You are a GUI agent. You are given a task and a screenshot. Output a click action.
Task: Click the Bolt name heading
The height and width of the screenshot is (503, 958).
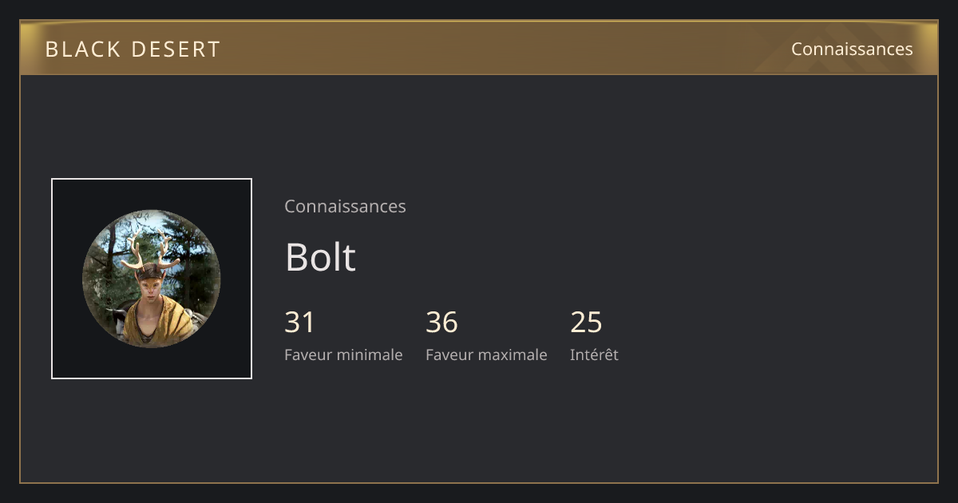320,256
